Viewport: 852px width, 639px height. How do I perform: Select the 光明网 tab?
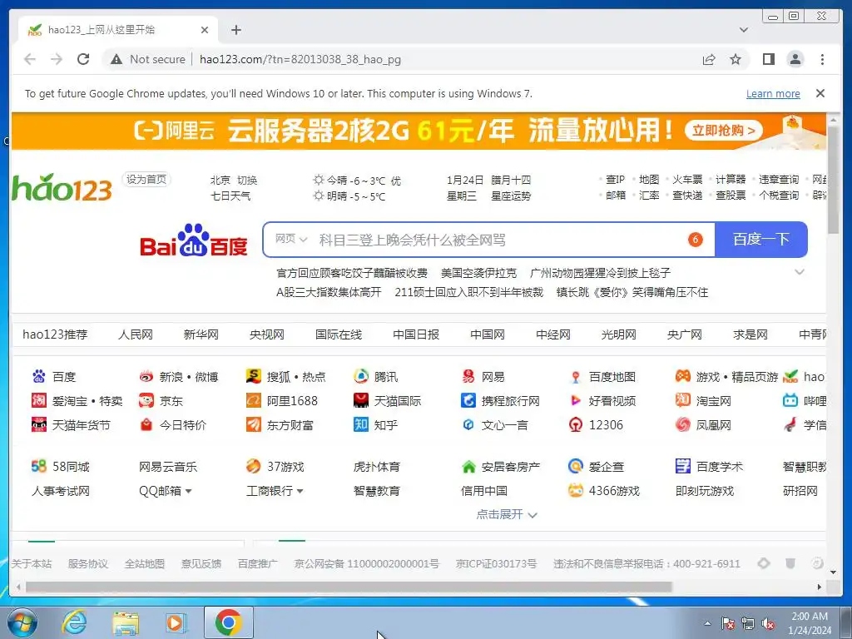[x=619, y=334]
